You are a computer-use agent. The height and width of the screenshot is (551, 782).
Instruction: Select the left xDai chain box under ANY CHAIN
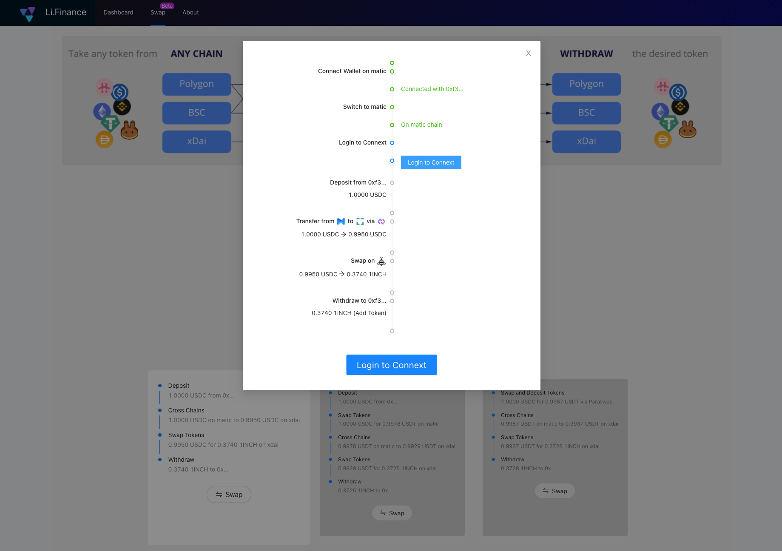[x=196, y=141]
